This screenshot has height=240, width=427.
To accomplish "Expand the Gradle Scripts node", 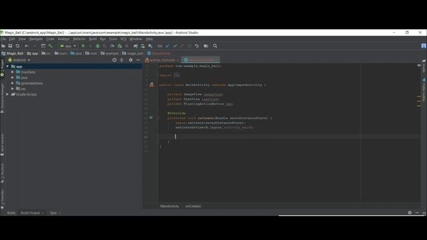I will click(7, 95).
